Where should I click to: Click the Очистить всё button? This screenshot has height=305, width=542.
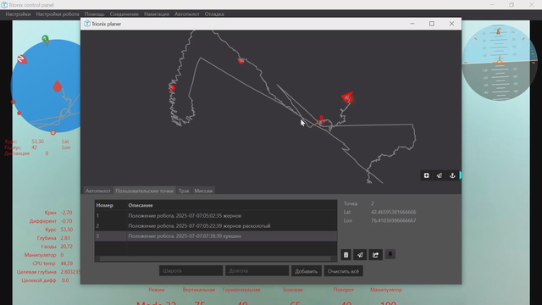(343, 271)
